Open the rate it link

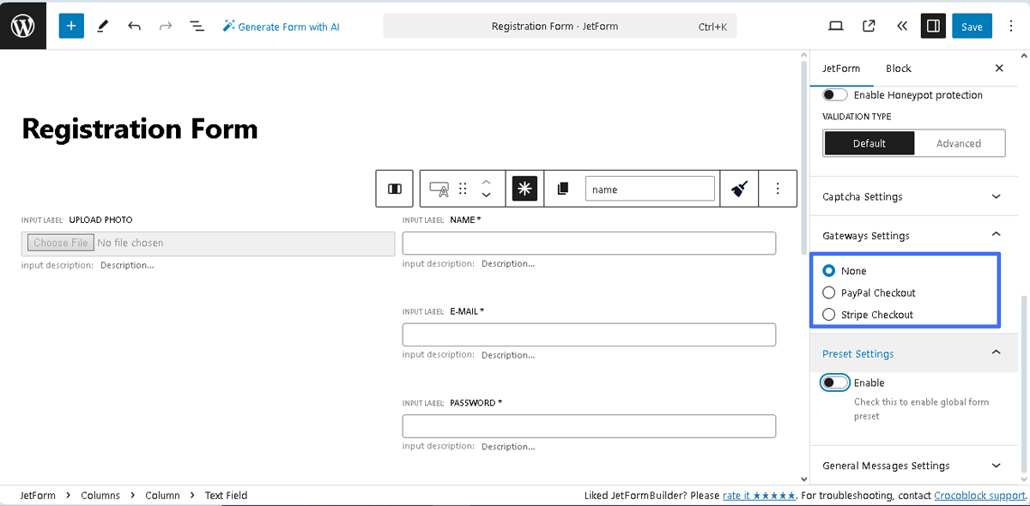coord(759,496)
